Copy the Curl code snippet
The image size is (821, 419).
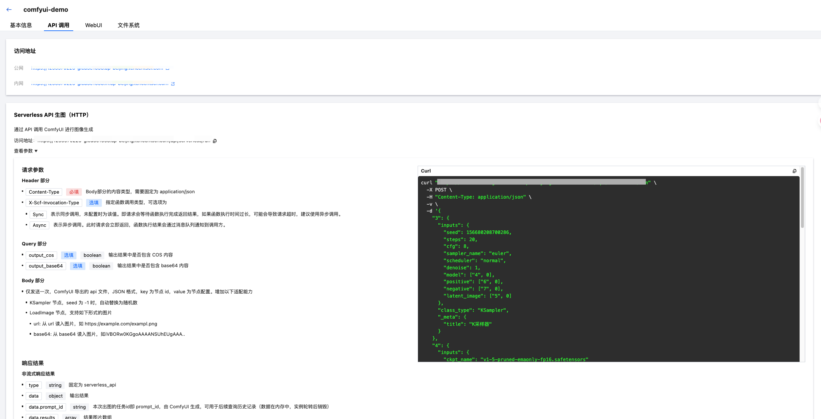794,171
